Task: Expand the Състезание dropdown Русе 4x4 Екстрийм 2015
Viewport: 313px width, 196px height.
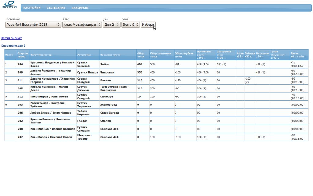Action: pyautogui.click(x=33, y=24)
